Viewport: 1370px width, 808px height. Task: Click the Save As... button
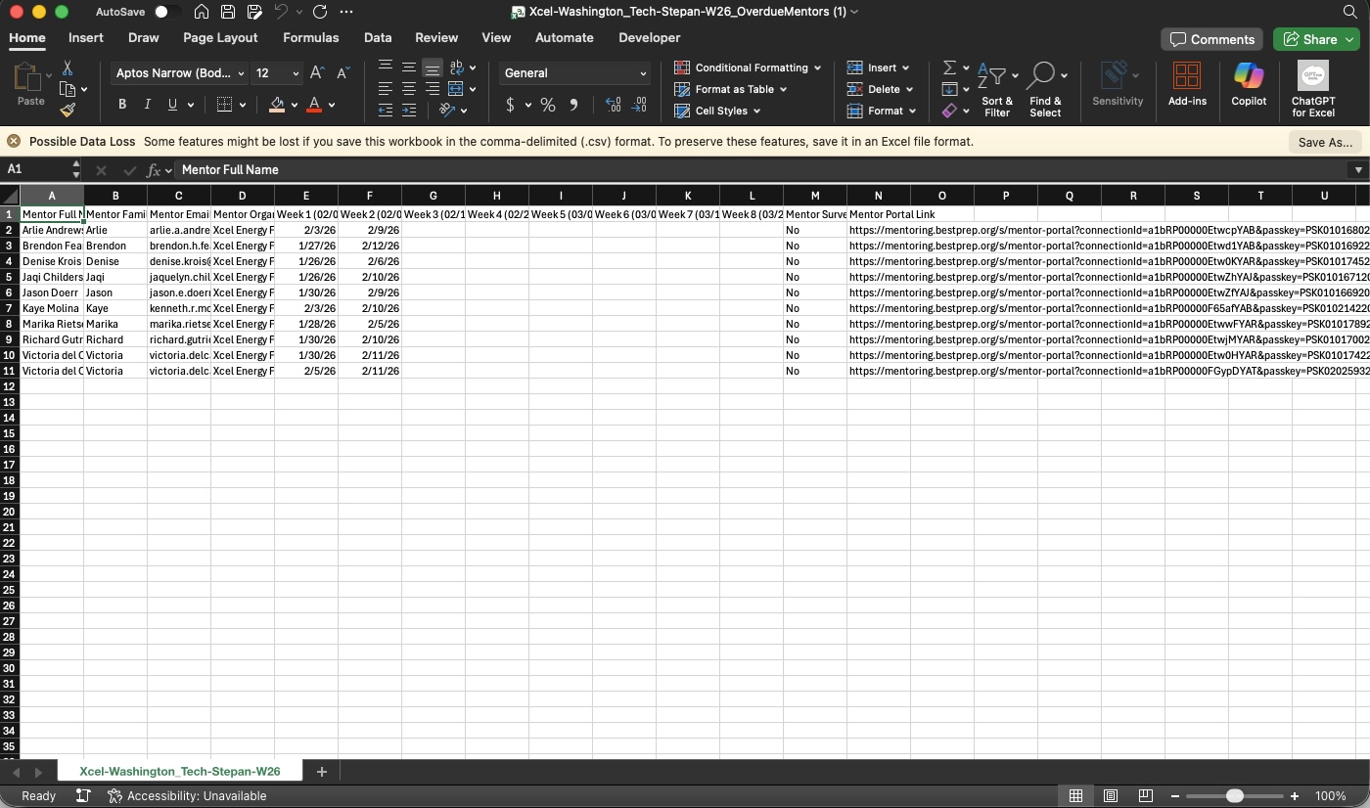click(x=1326, y=141)
